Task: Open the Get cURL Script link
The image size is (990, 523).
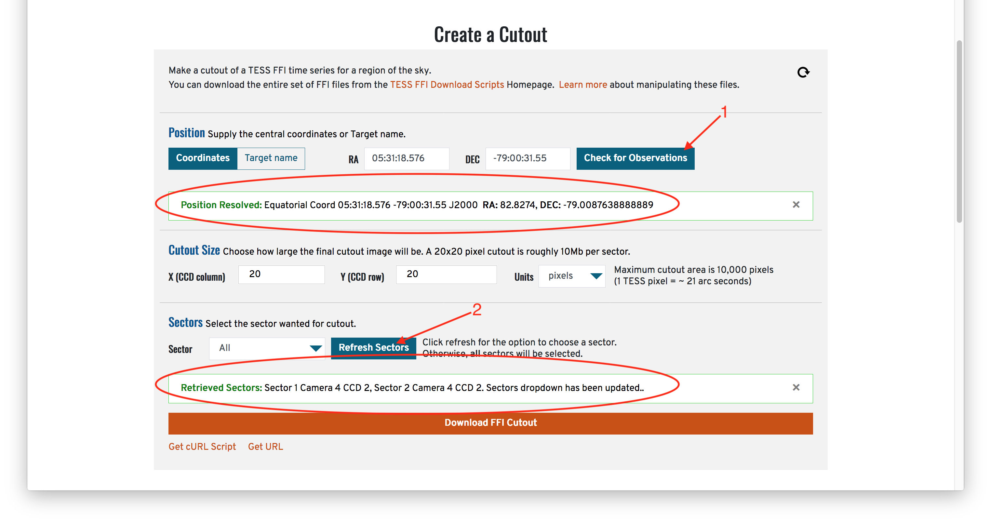Action: (202, 447)
